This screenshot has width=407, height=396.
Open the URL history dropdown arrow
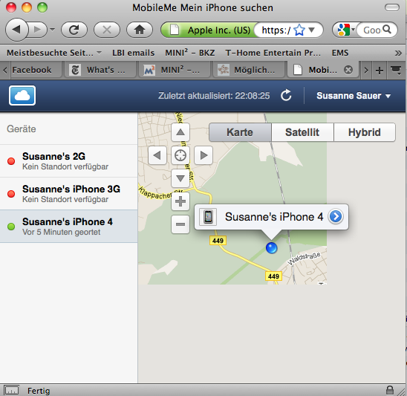(312, 30)
